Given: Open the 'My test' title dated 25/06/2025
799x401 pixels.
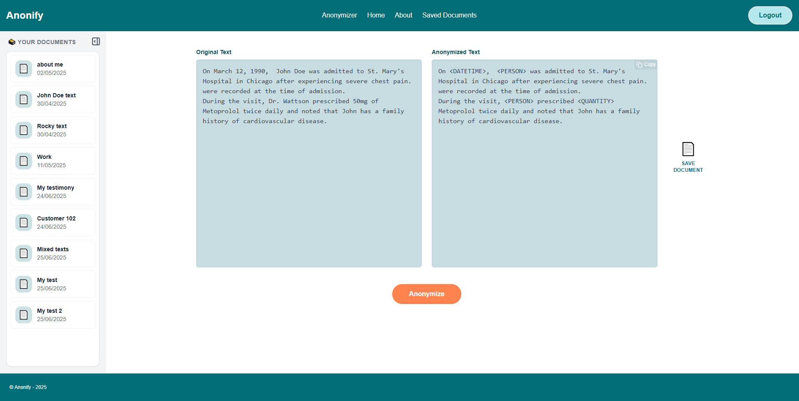Looking at the screenshot, I should click(47, 280).
